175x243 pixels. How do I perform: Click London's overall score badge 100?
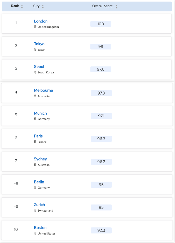click(101, 24)
